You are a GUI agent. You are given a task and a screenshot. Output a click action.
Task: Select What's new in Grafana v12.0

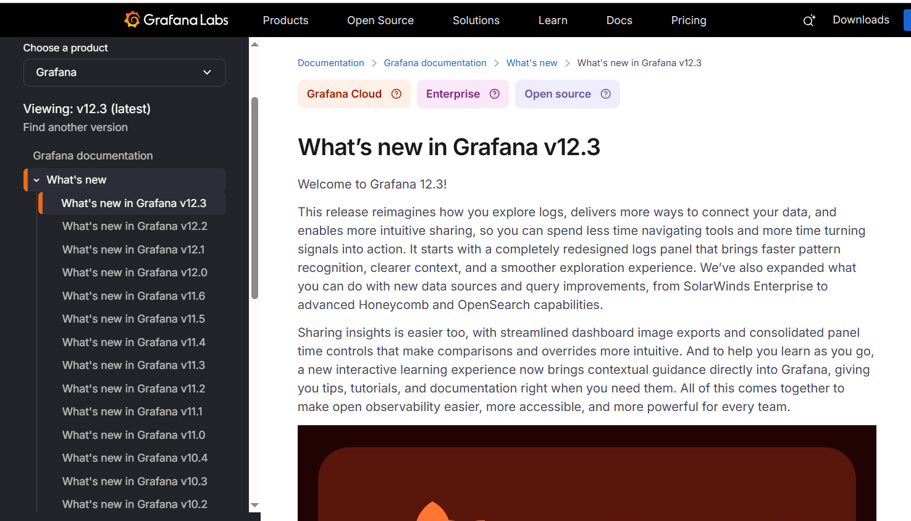135,273
